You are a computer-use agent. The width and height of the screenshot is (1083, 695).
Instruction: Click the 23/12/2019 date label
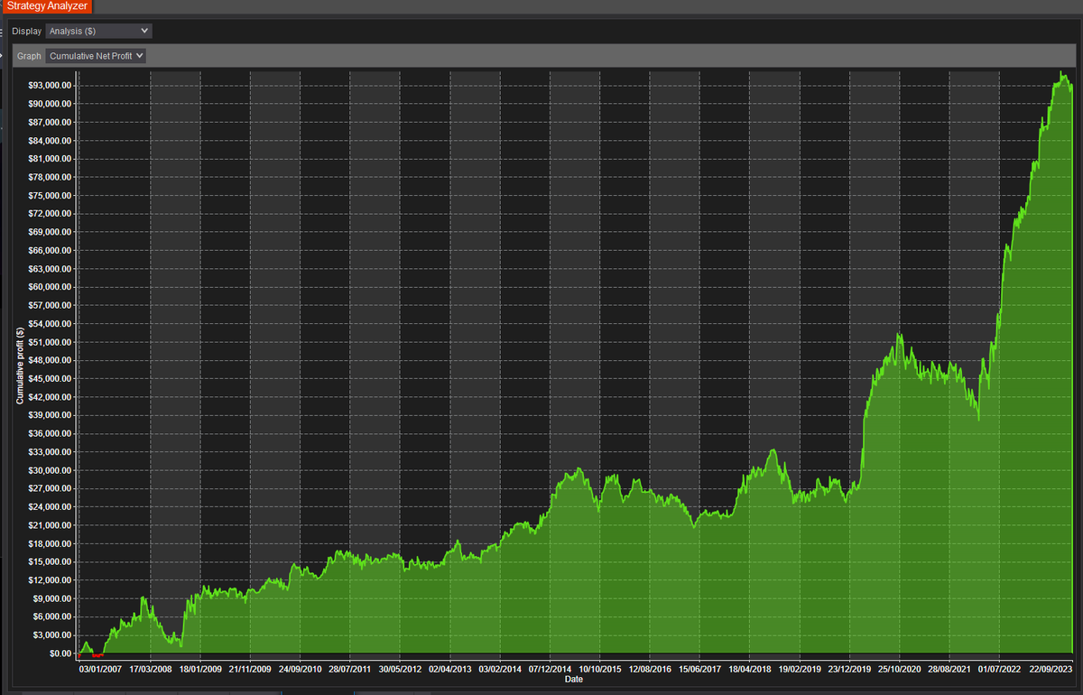click(849, 669)
